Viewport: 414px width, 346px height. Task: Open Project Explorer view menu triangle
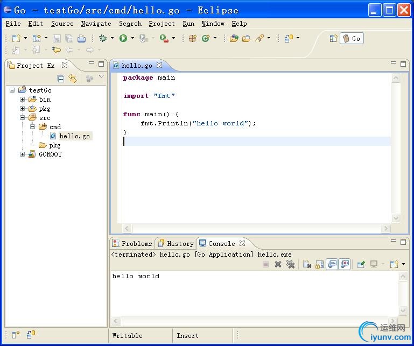(101, 76)
